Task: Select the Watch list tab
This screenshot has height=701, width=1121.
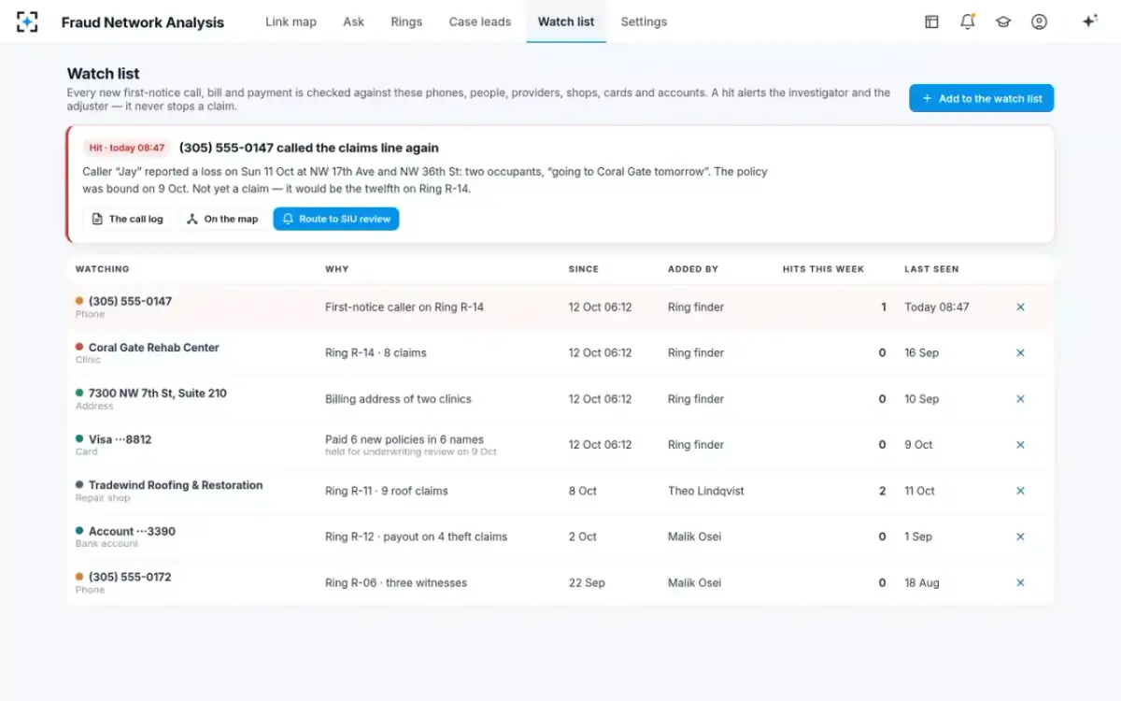Action: point(566,21)
